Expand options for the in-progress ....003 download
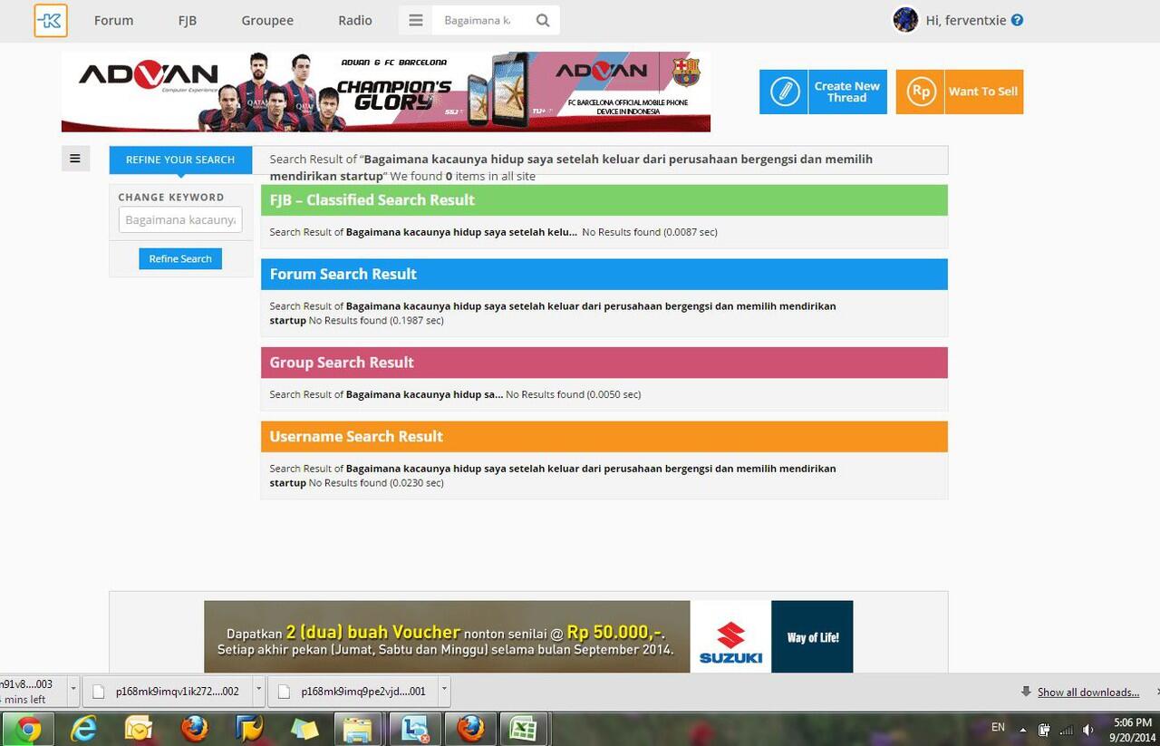 [73, 691]
